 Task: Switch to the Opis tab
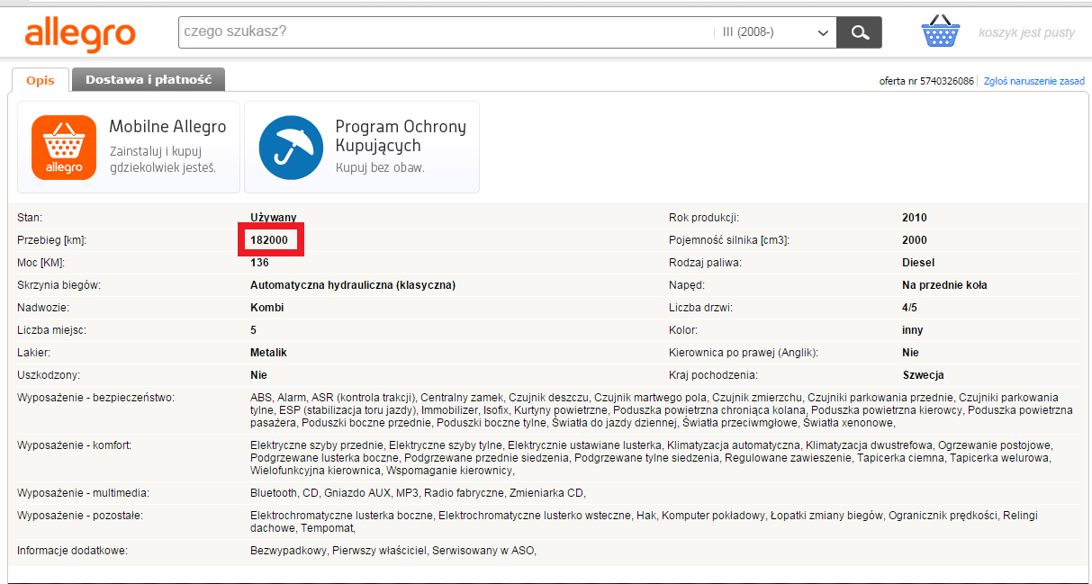[40, 80]
